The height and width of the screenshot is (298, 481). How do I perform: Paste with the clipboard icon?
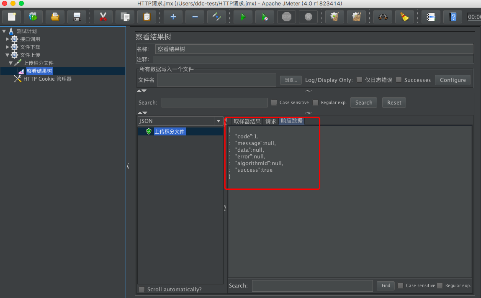147,17
